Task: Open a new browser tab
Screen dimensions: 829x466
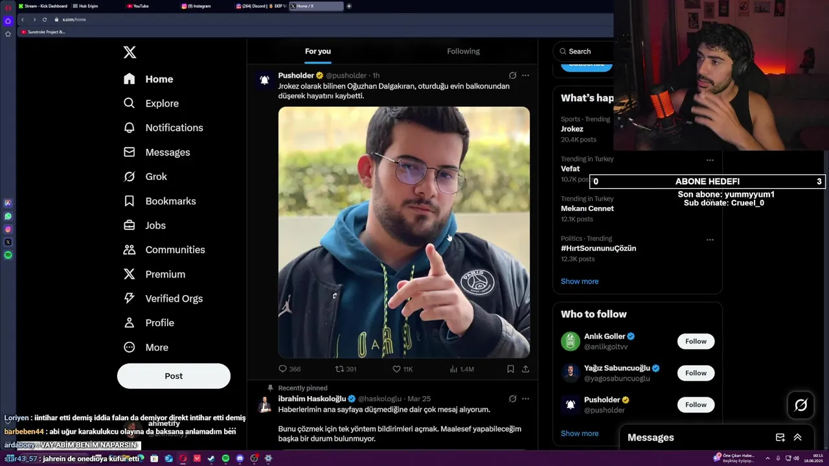Action: click(x=349, y=6)
